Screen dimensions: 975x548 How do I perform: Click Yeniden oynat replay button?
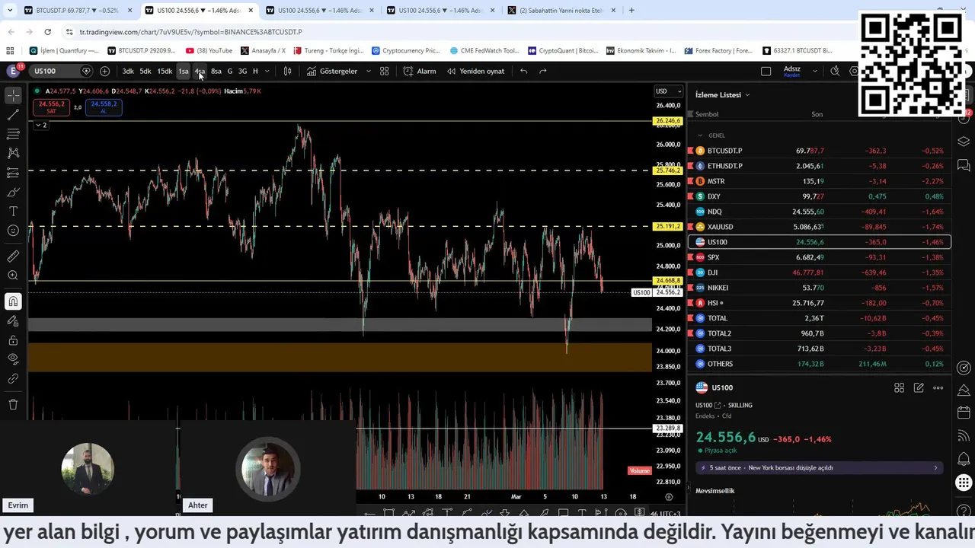tap(475, 71)
